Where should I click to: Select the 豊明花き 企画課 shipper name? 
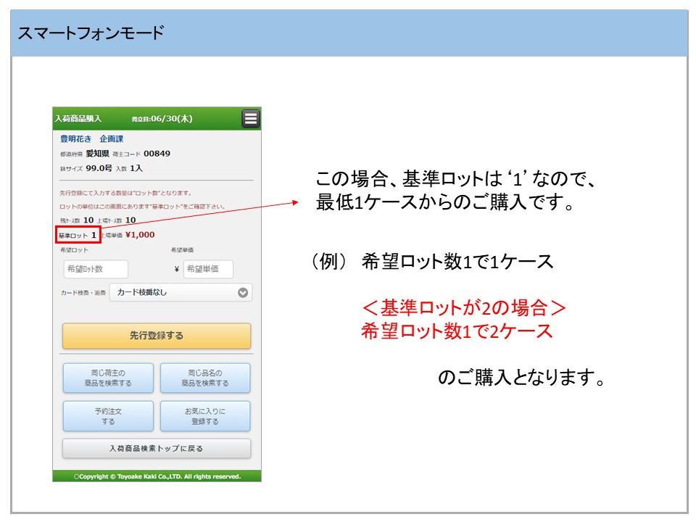(91, 138)
